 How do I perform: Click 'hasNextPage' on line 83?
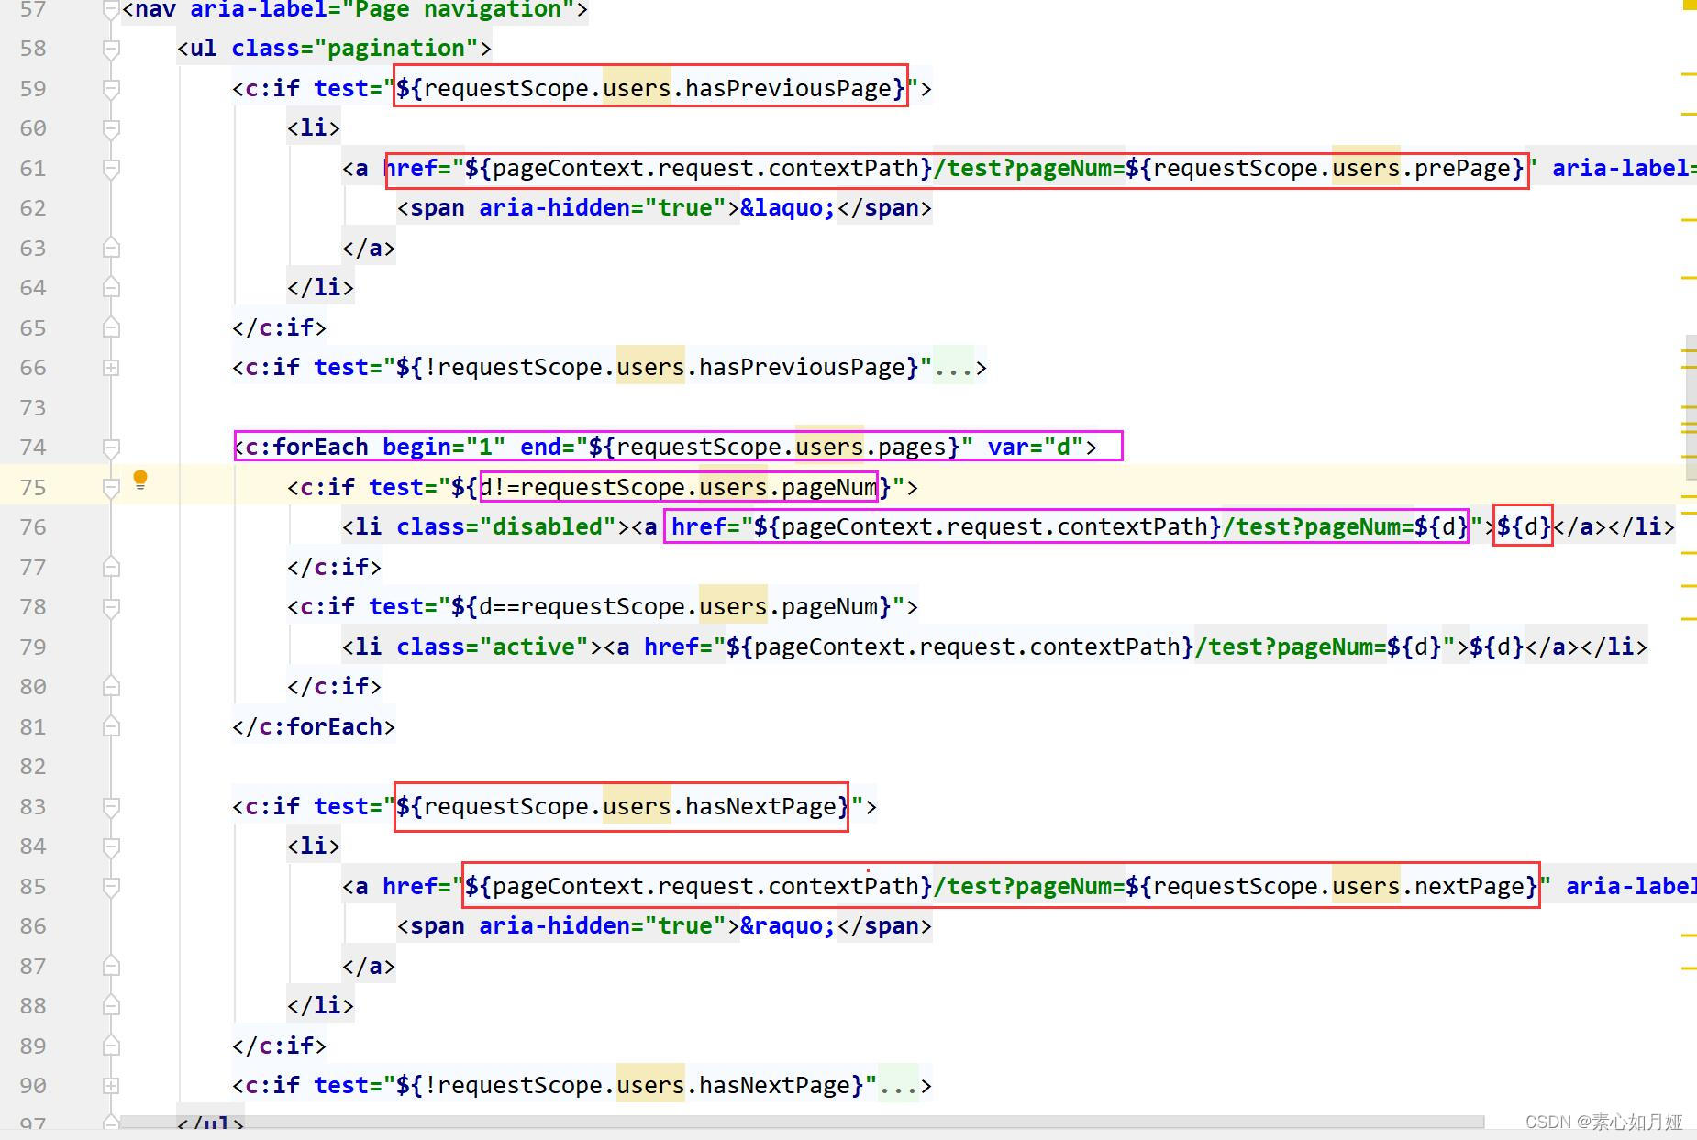click(x=760, y=807)
